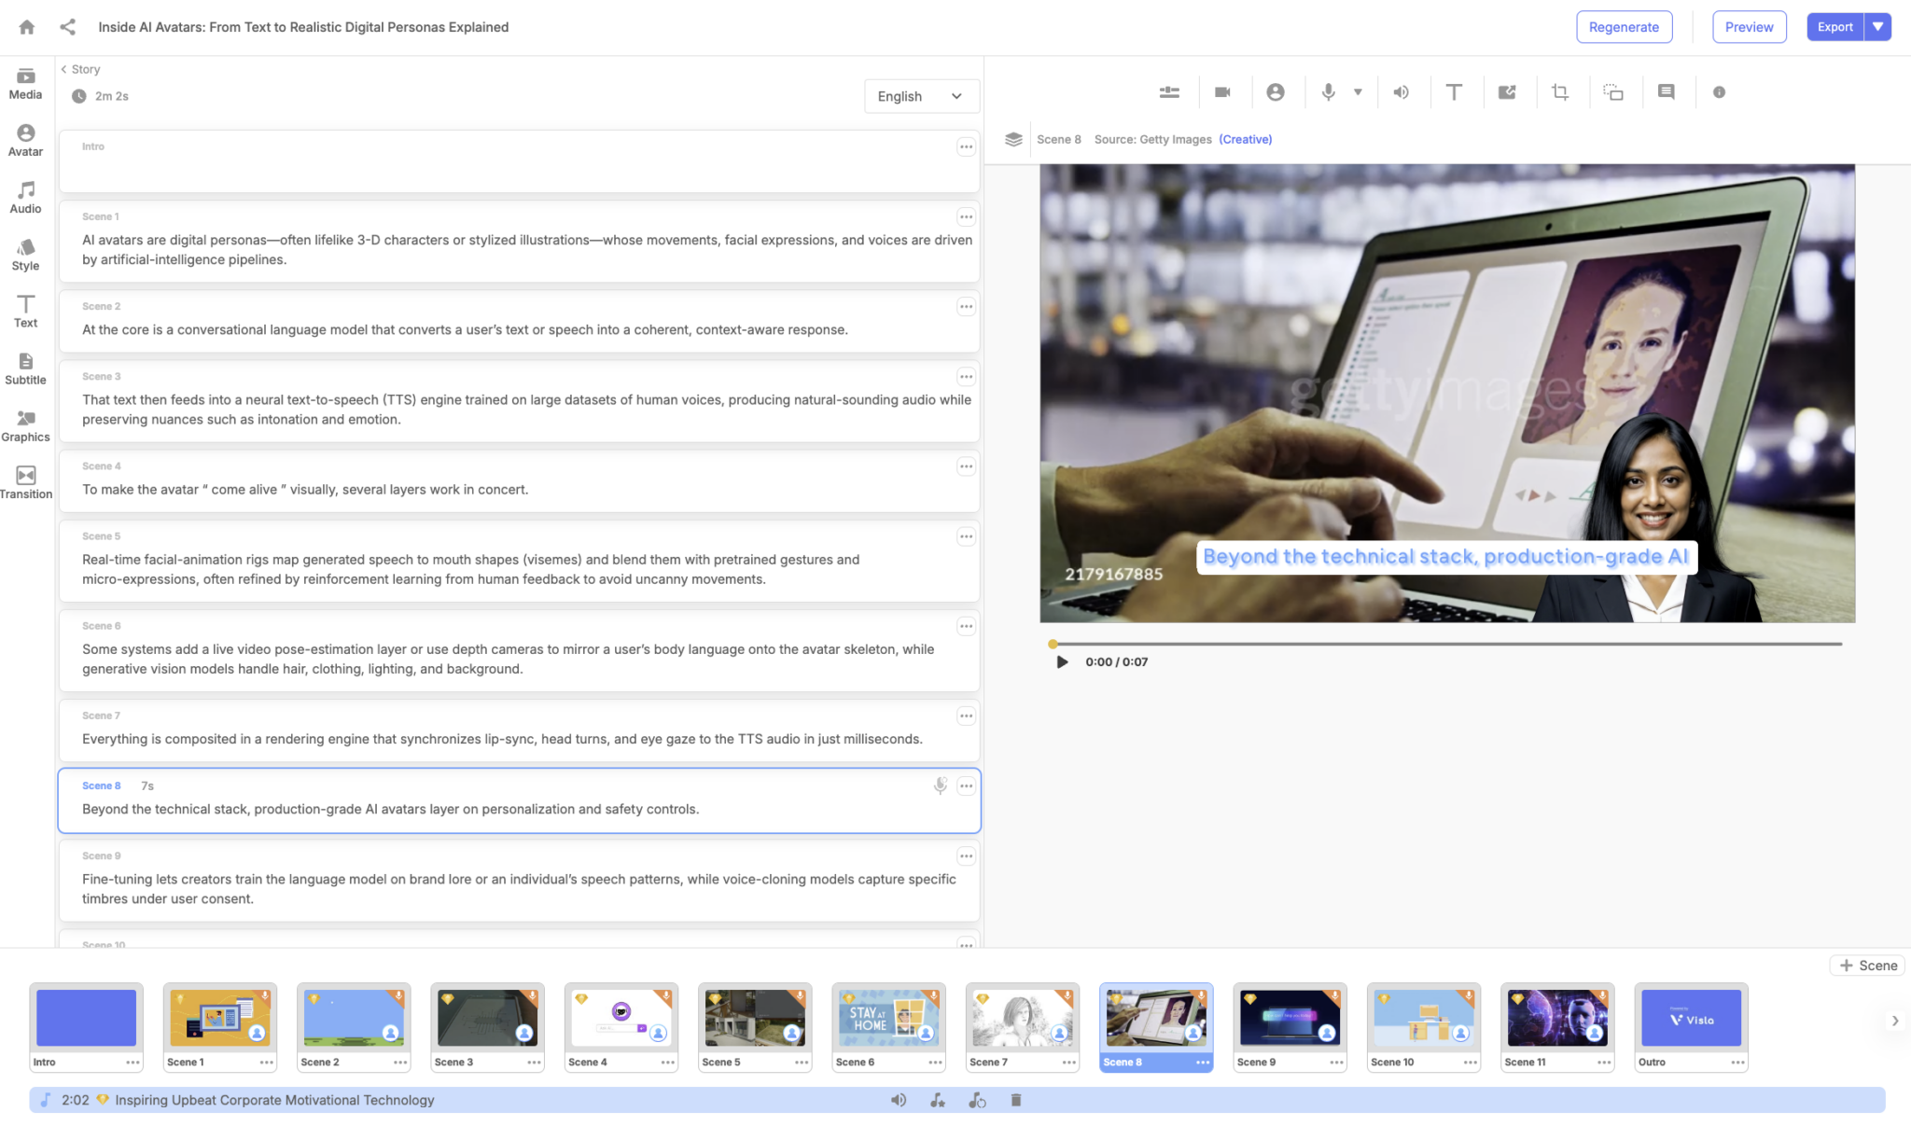This screenshot has width=1911, height=1126.
Task: Open the English language dropdown
Action: [x=920, y=96]
